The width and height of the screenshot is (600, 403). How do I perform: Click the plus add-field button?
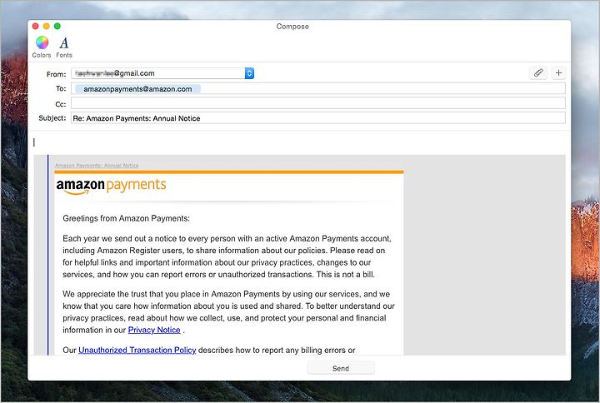pos(558,72)
